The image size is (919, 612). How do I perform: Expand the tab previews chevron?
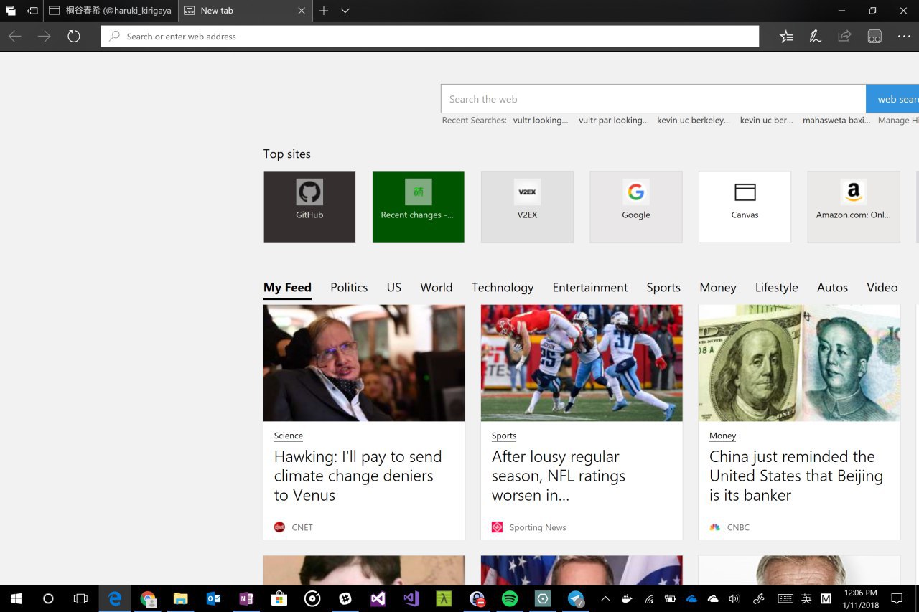[345, 11]
